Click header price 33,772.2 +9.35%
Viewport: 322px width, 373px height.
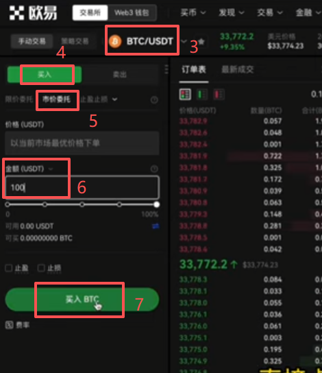pyautogui.click(x=236, y=41)
